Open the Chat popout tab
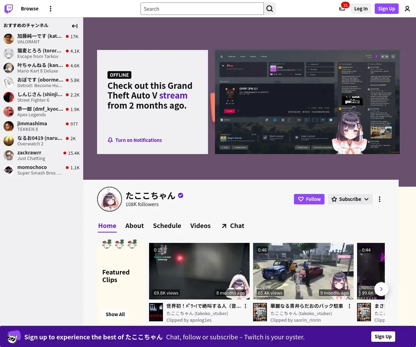 click(x=233, y=226)
